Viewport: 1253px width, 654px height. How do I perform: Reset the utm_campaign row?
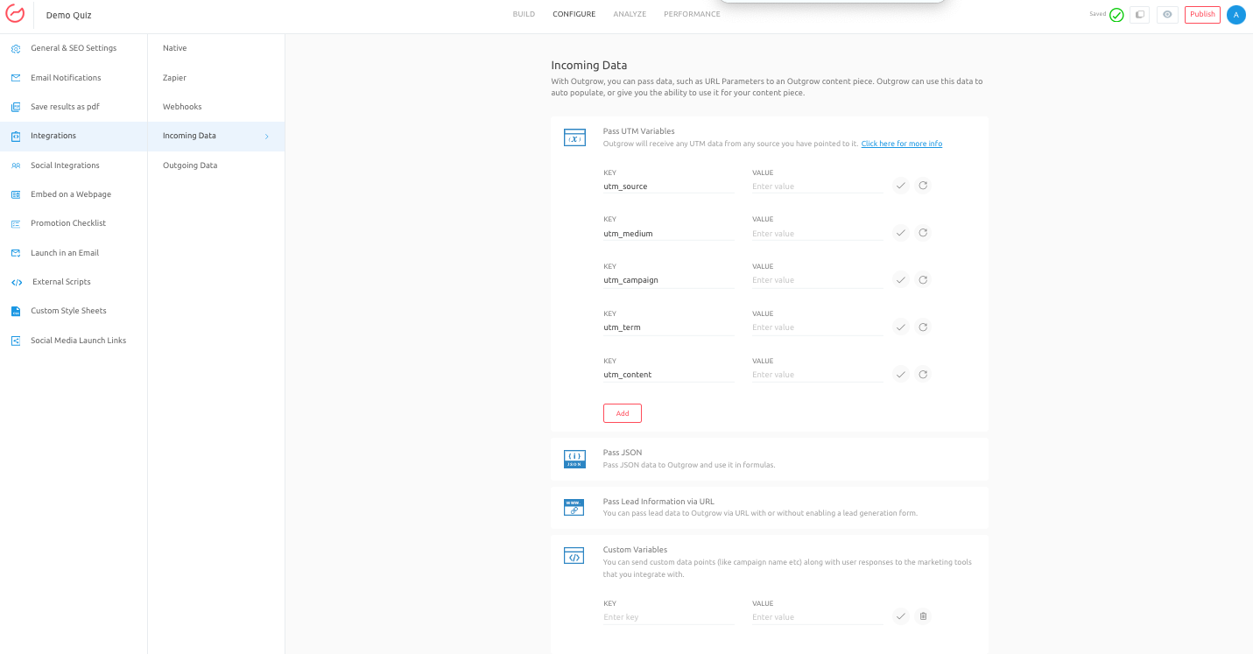click(923, 280)
